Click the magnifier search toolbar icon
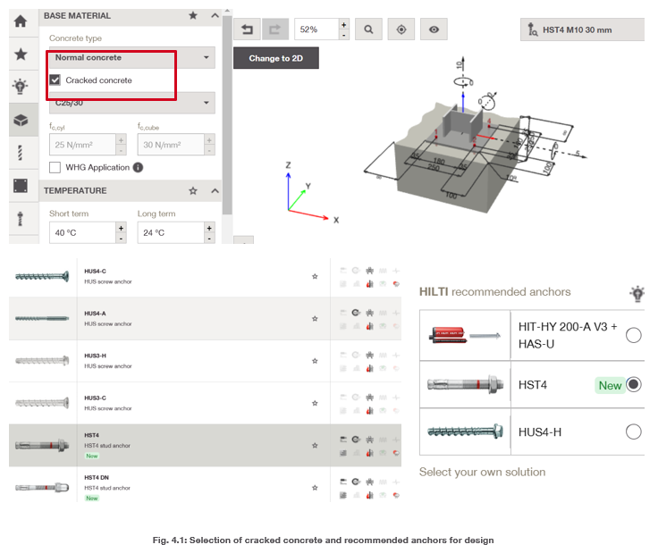The image size is (658, 553). coord(368,29)
